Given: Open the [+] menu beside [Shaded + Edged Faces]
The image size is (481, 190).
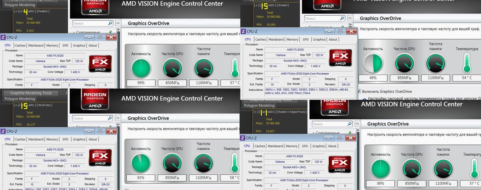Looking at the screenshot, I should point(256,112).
